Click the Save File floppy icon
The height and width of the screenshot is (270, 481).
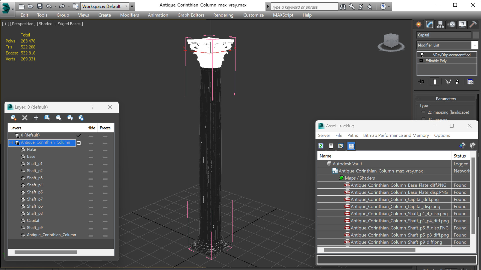click(40, 6)
